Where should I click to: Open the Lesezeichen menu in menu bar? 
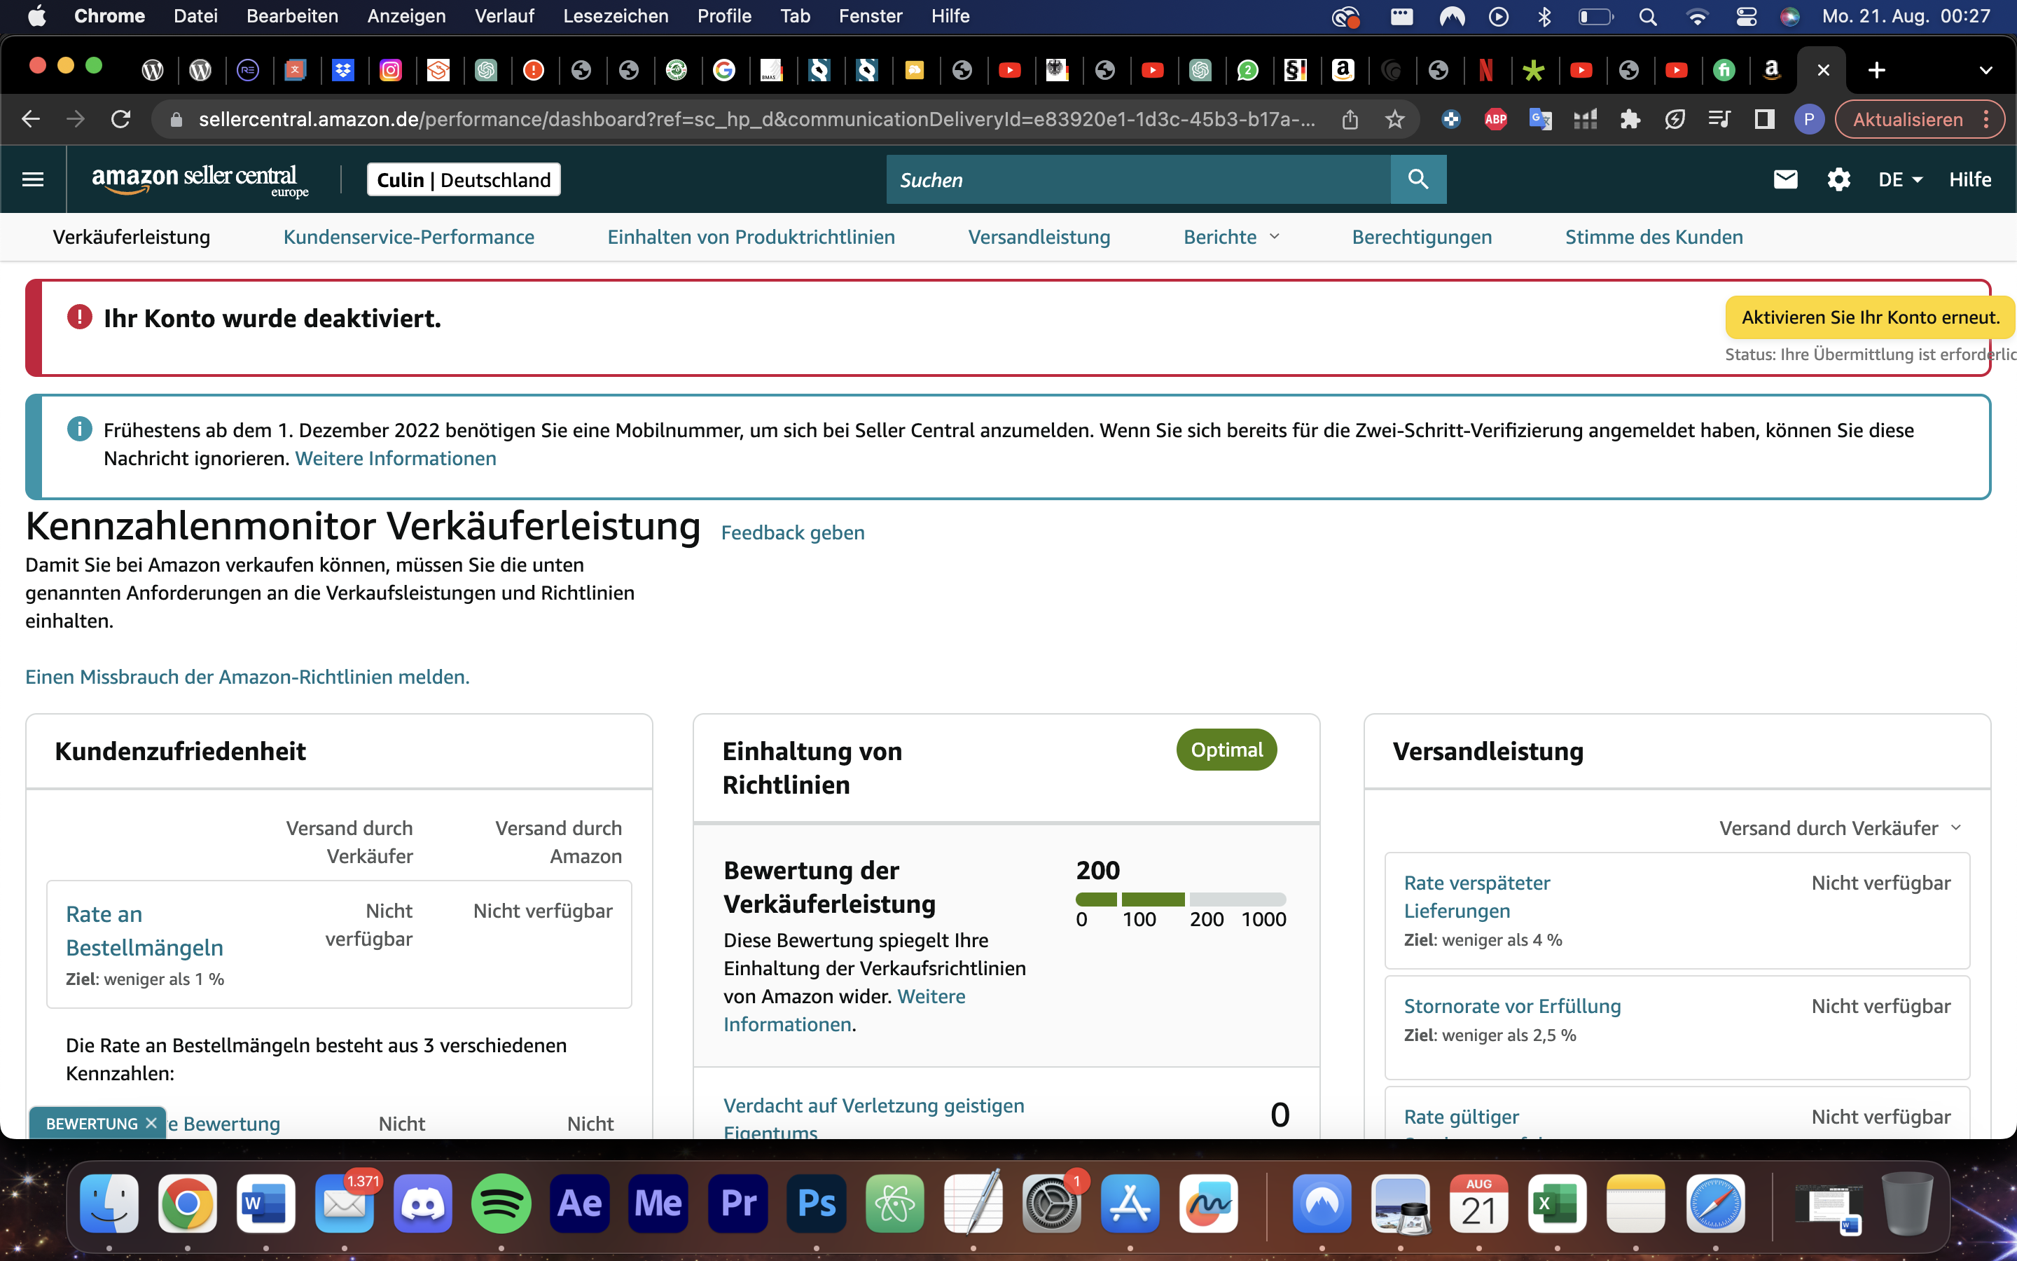point(615,16)
